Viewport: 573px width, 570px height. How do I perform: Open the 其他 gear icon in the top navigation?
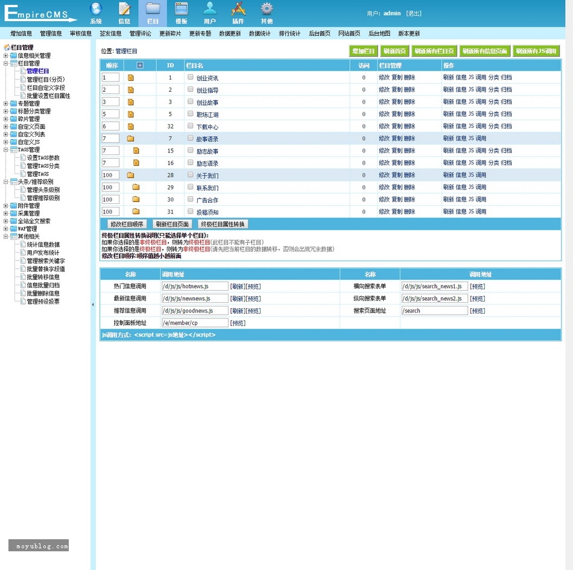267,9
